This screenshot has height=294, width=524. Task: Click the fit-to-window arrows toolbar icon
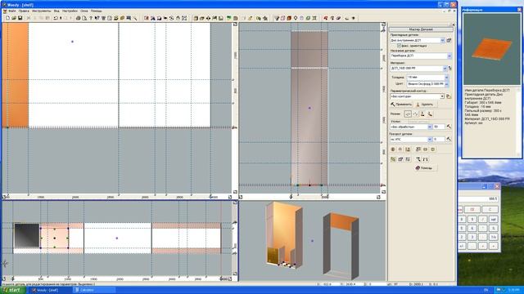[x=184, y=18]
